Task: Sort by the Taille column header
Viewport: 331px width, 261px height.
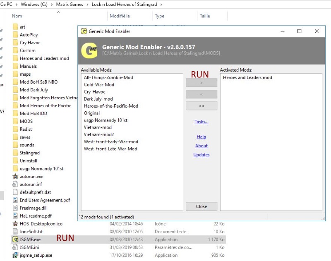Action: click(205, 16)
